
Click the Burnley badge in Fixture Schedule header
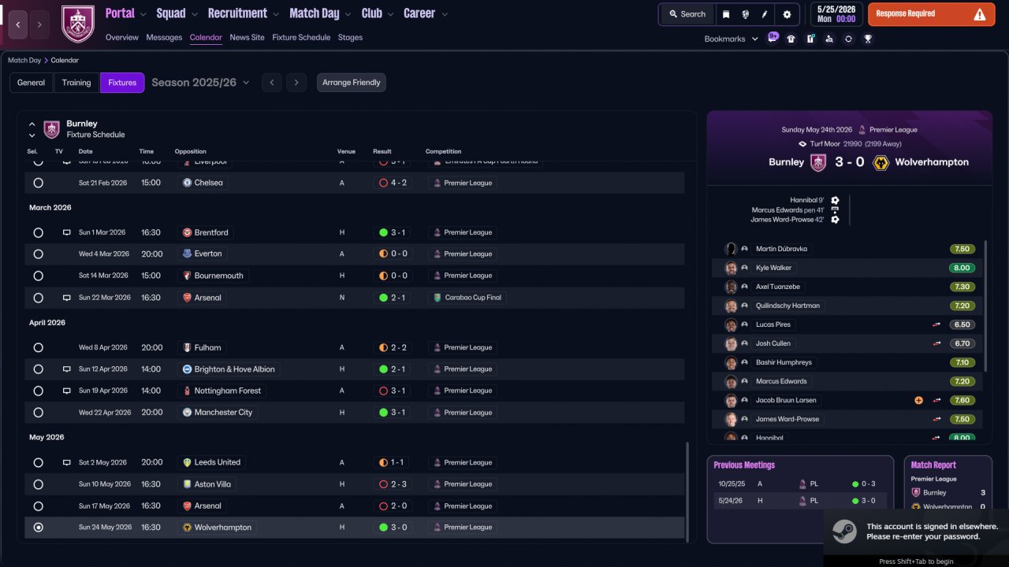[51, 129]
